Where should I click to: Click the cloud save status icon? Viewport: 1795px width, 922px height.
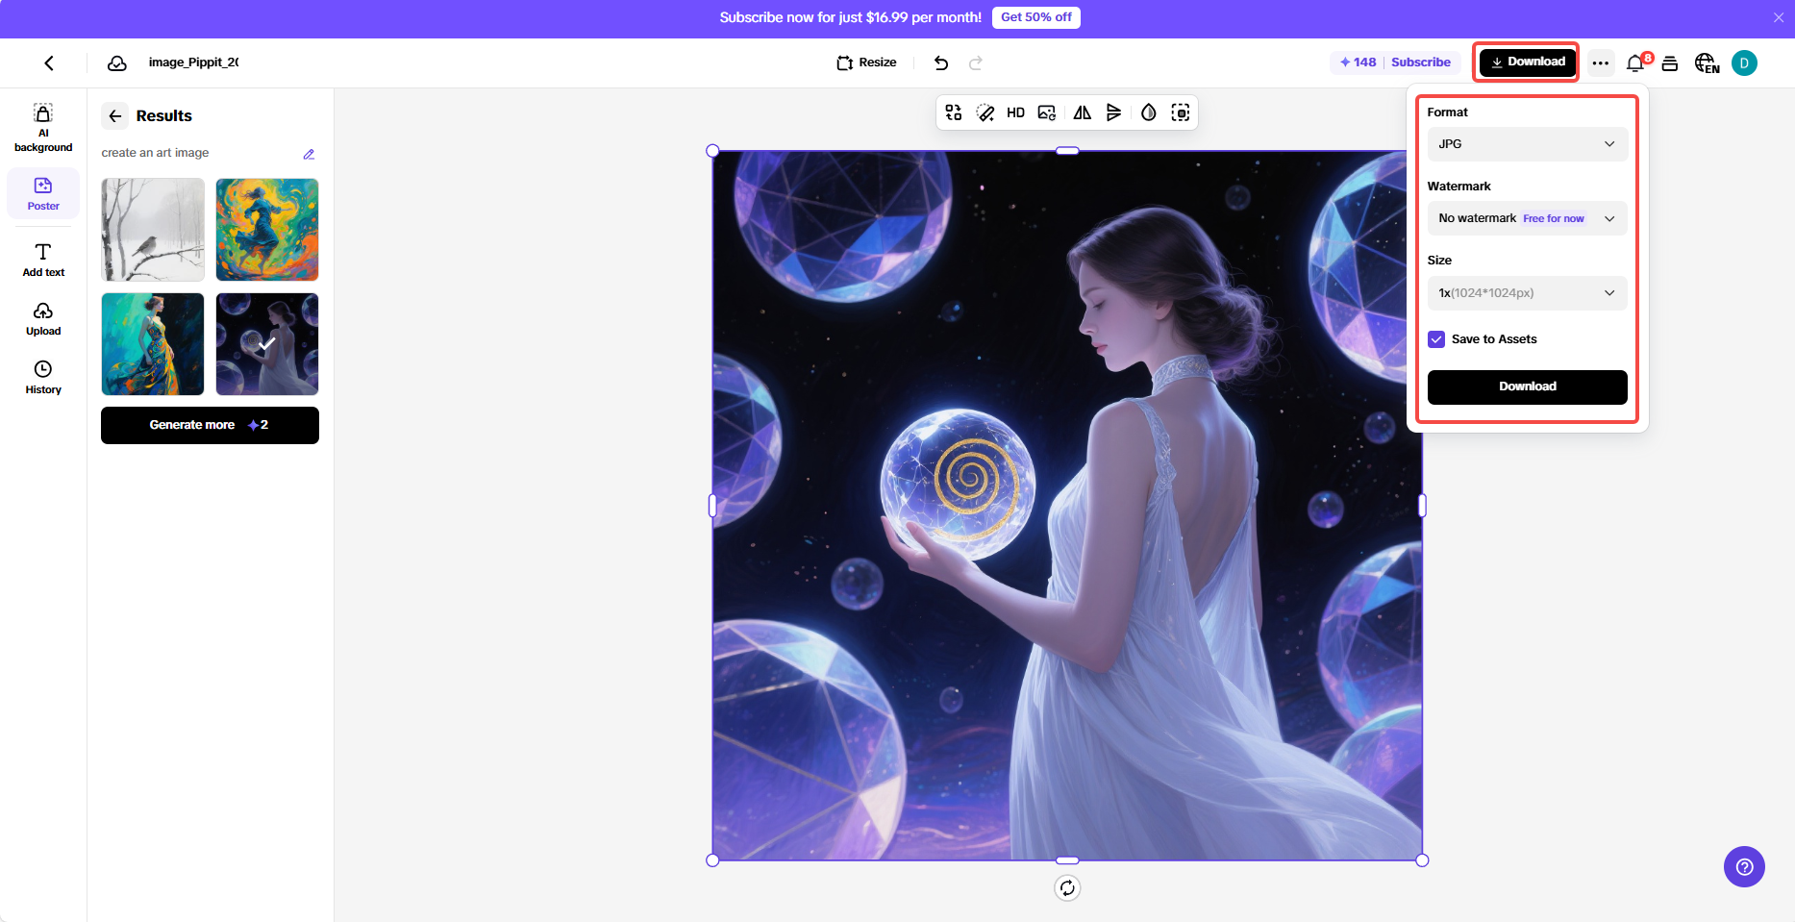pyautogui.click(x=117, y=62)
